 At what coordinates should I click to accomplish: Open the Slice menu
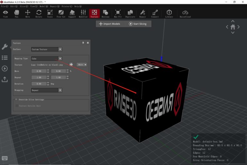[23, 6]
